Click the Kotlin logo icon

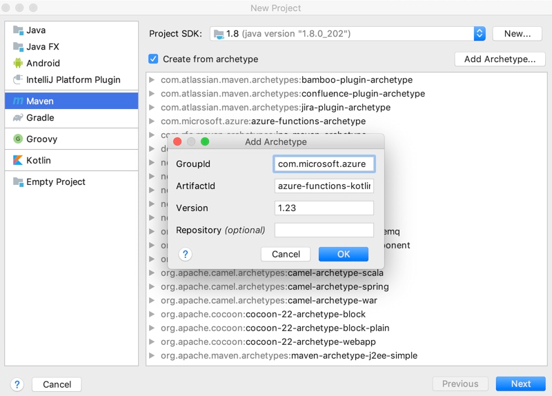click(x=18, y=160)
